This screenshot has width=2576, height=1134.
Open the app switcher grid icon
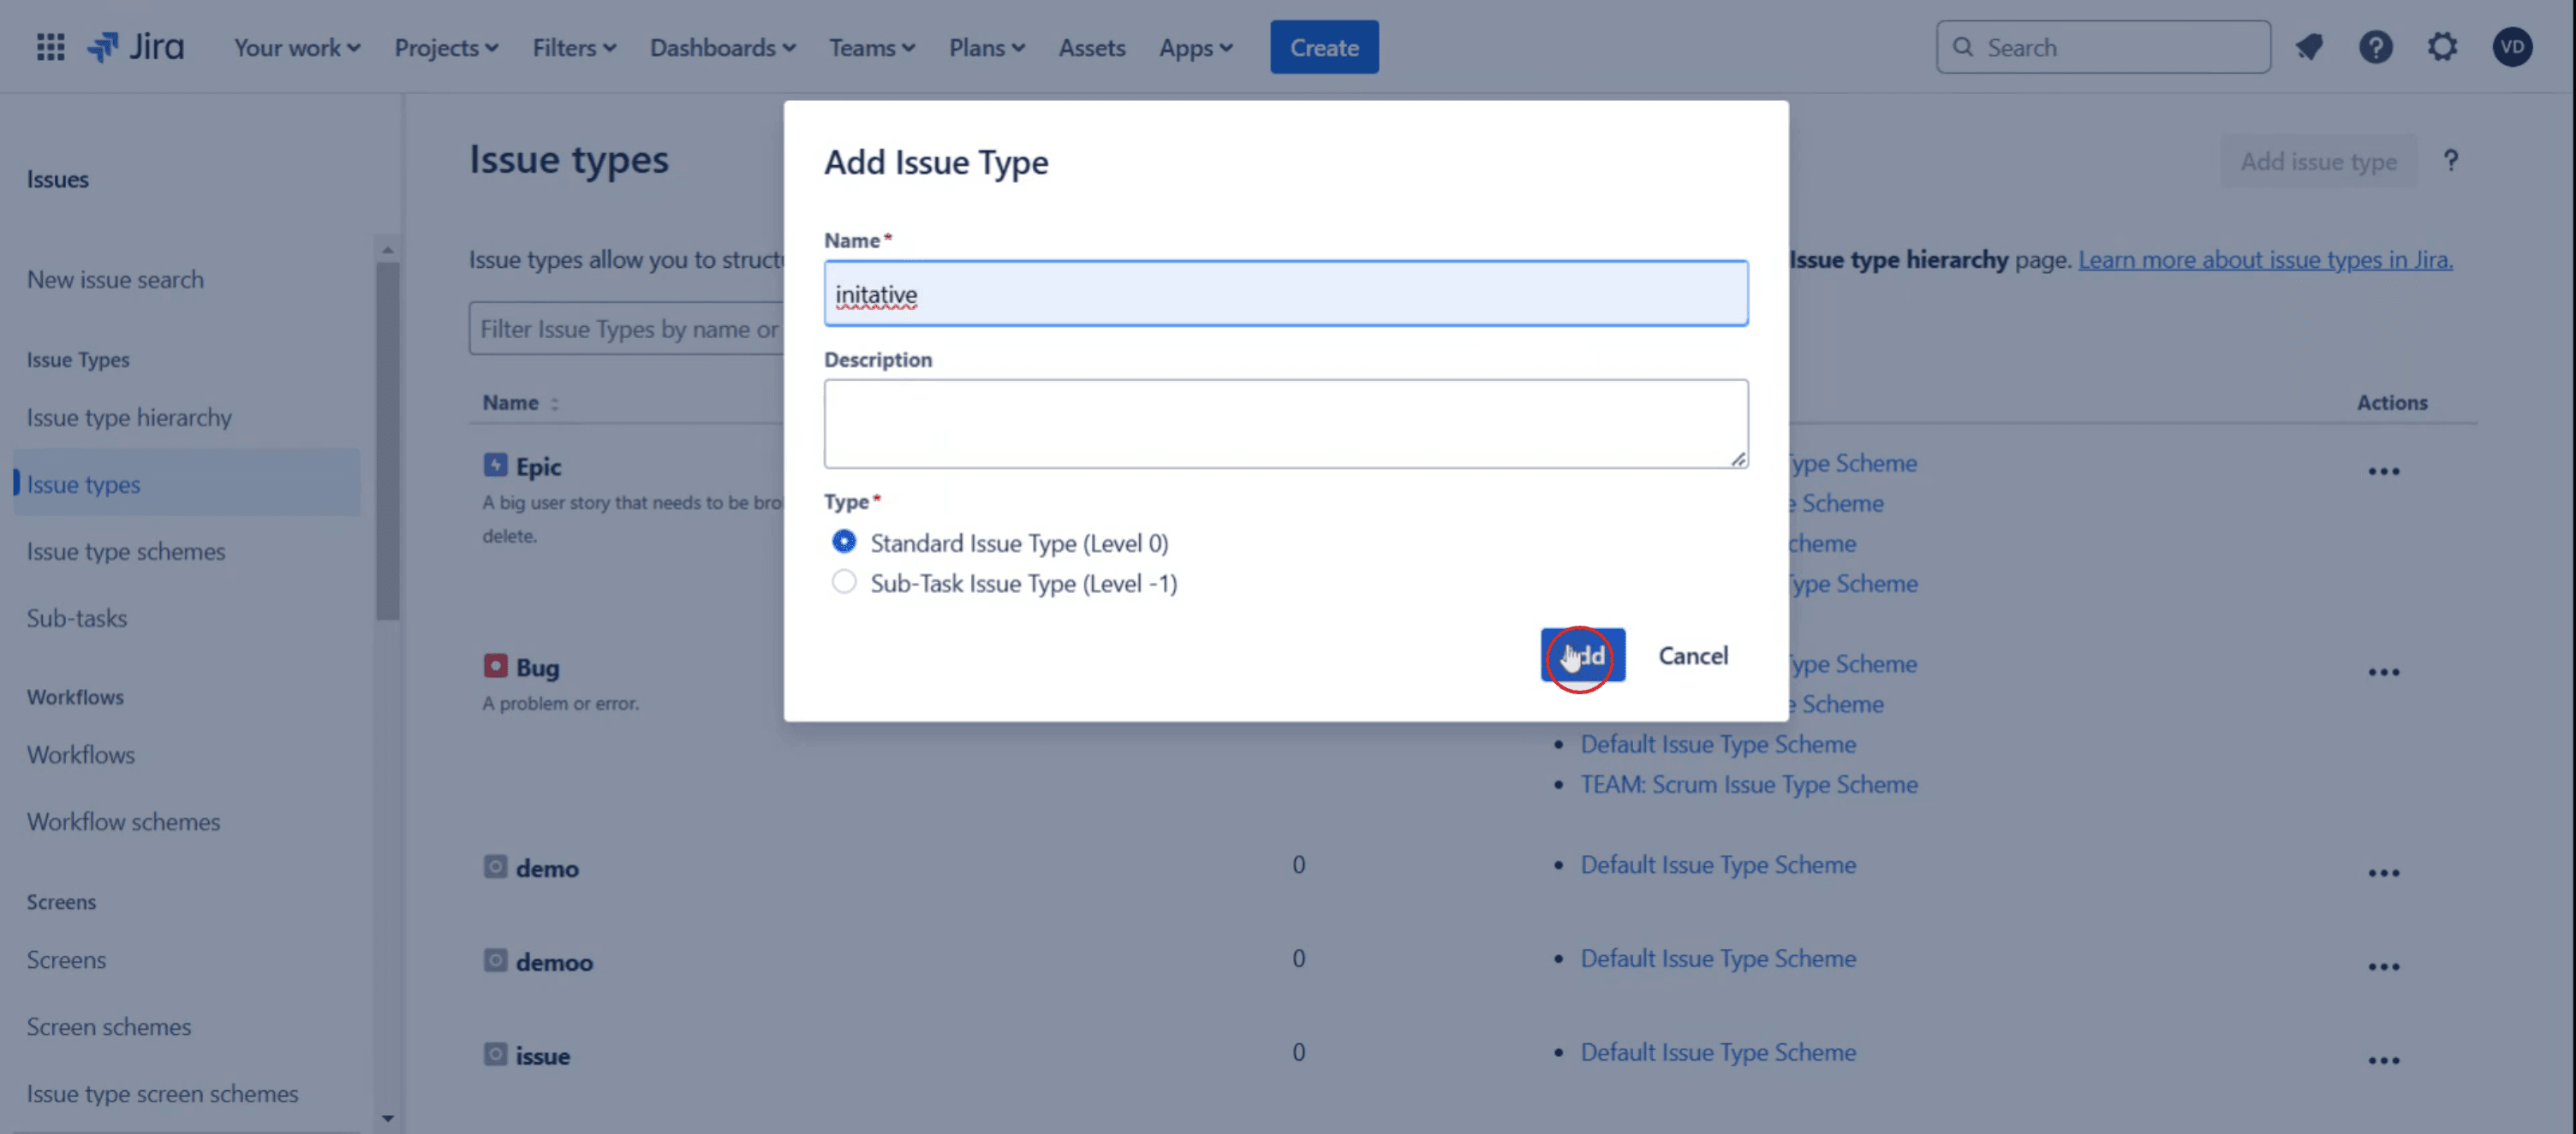[50, 47]
